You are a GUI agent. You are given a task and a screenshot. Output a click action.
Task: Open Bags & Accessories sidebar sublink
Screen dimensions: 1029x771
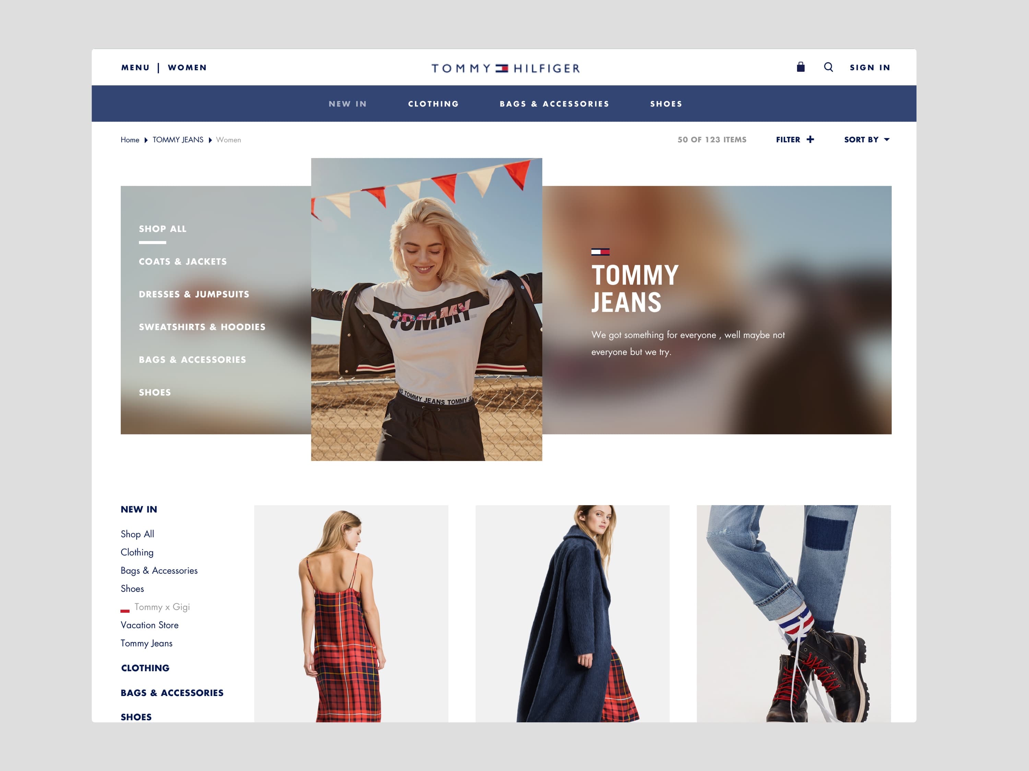pyautogui.click(x=159, y=570)
